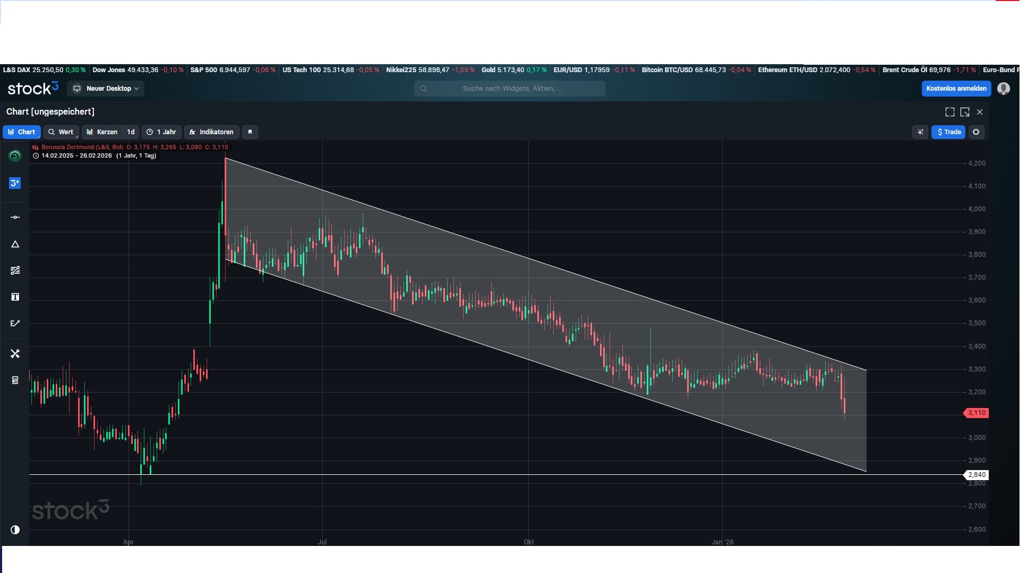Open the Fibonacci pattern tools
The height and width of the screenshot is (573, 1020).
coord(15,271)
